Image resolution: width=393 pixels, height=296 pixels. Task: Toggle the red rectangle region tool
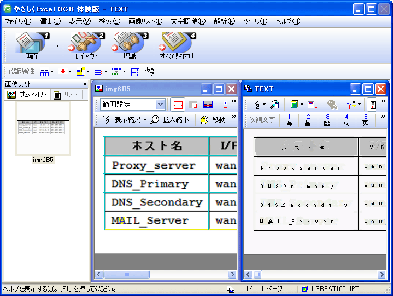click(178, 105)
